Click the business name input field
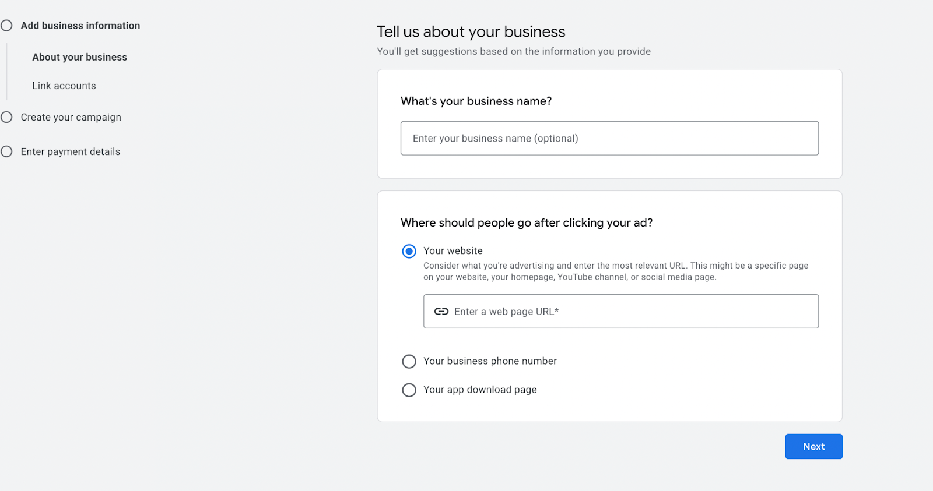This screenshot has height=491, width=933. click(x=609, y=138)
